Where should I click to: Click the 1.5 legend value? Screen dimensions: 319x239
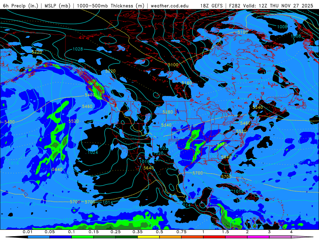225,232
